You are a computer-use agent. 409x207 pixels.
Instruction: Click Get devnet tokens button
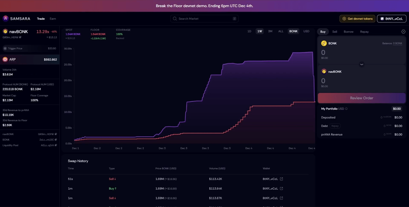[357, 19]
